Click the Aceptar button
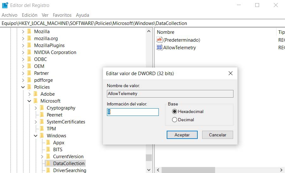This screenshot has width=285, height=173. pyautogui.click(x=182, y=135)
